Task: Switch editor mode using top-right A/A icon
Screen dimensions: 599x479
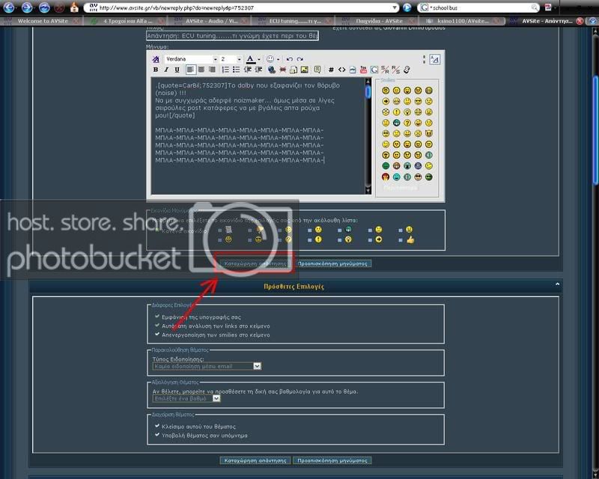Action: 435,59
